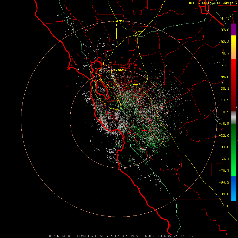Click the 30.1 velocity scale value
Screen dimensions: 238x238
[x=225, y=89]
